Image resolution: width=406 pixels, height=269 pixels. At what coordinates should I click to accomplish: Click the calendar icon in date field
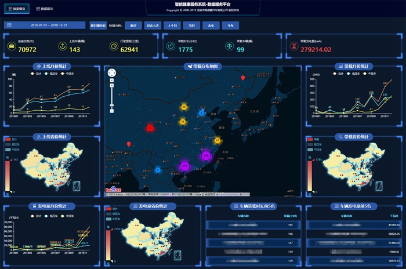click(9, 26)
